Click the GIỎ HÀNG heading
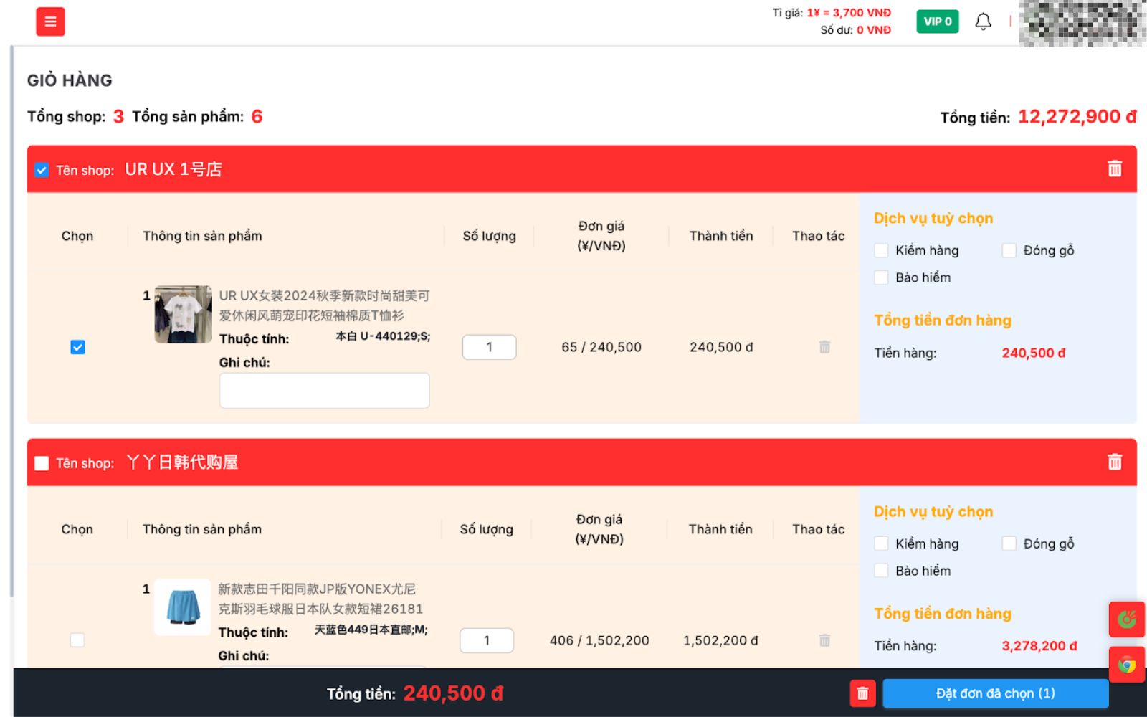This screenshot has width=1147, height=717. pos(70,80)
